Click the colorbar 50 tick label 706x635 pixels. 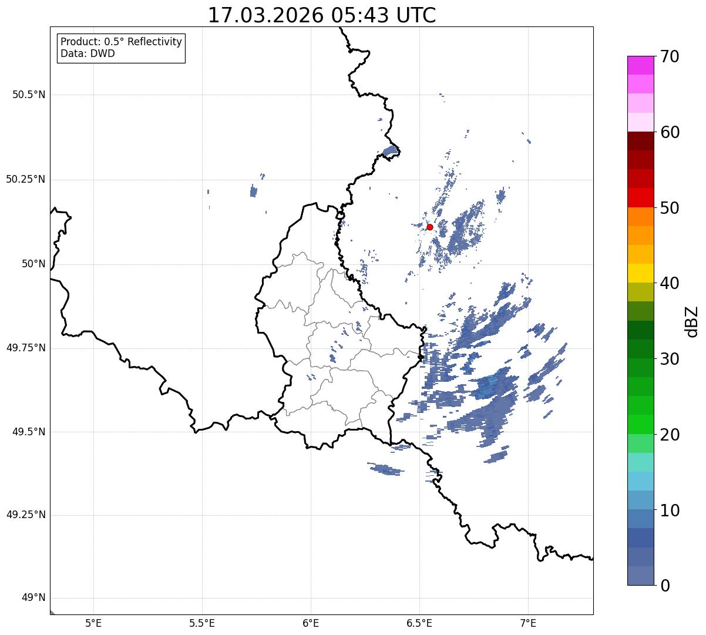[670, 208]
